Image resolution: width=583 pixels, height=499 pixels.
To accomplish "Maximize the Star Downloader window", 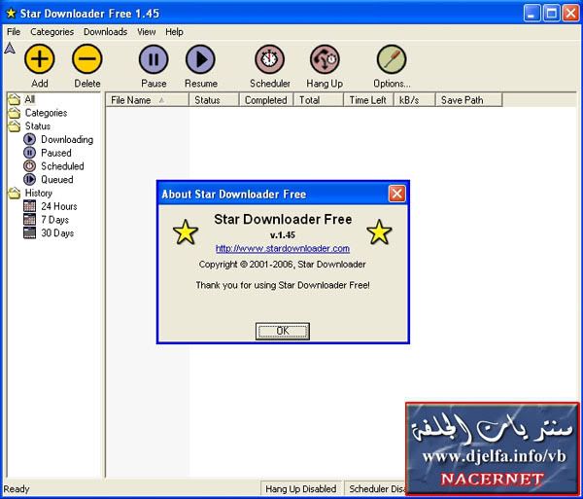I will click(551, 14).
